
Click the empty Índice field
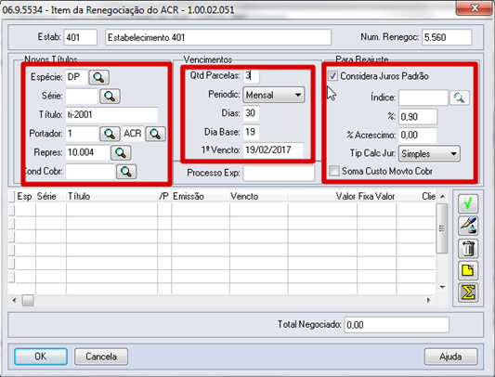(423, 97)
